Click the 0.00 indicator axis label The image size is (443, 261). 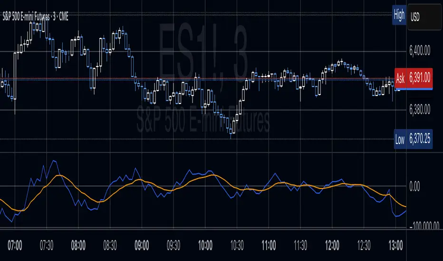414,186
